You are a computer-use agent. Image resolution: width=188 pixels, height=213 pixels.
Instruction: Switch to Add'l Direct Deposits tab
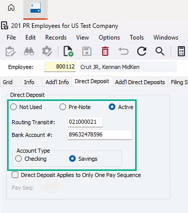[140, 82]
